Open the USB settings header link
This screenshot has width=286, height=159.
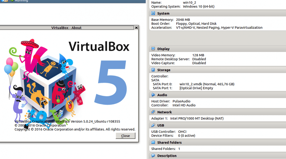(161, 125)
